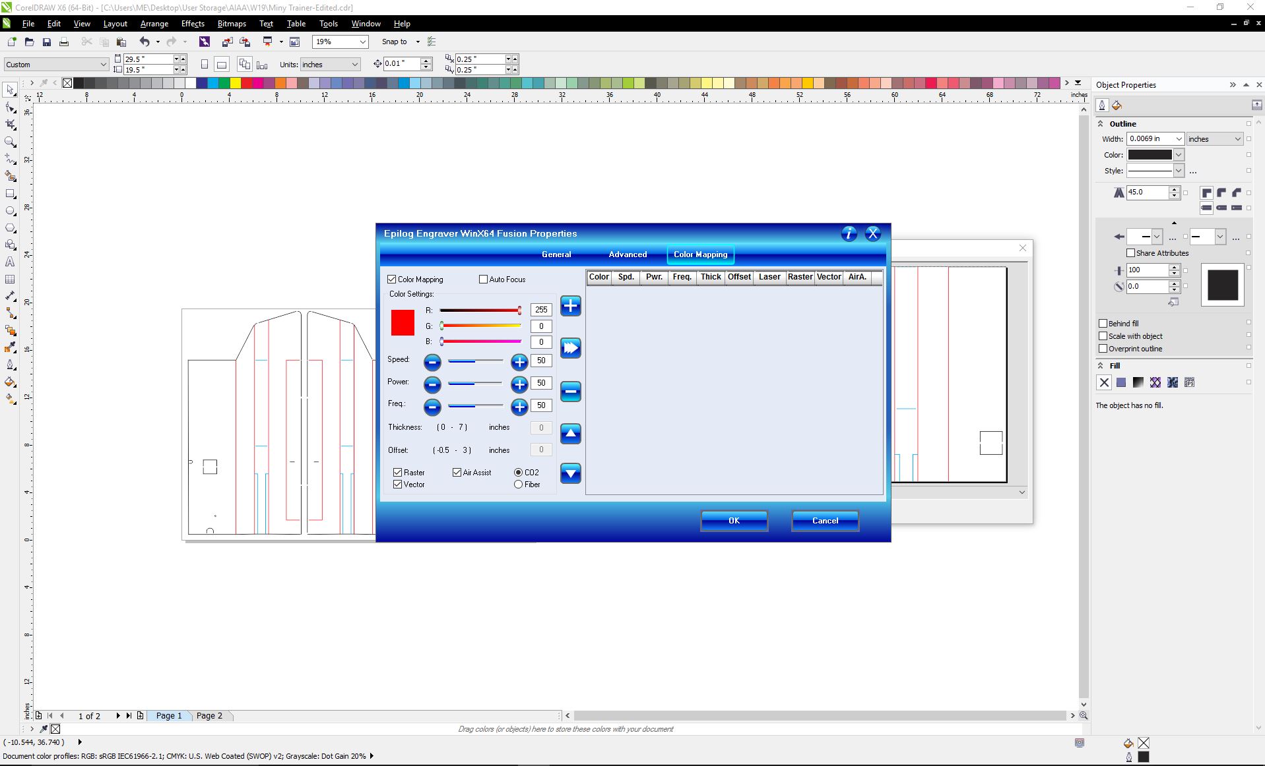Collapse the Outline section
Screen dimensions: 1265x766
pyautogui.click(x=1101, y=124)
